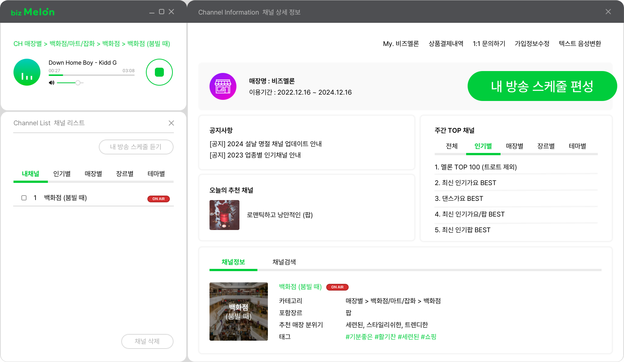
Task: Click the 채널 삭제 button
Action: 147,341
